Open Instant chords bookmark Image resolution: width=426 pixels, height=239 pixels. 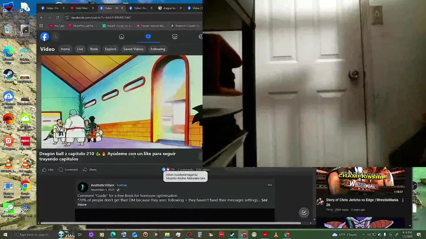click(x=117, y=26)
